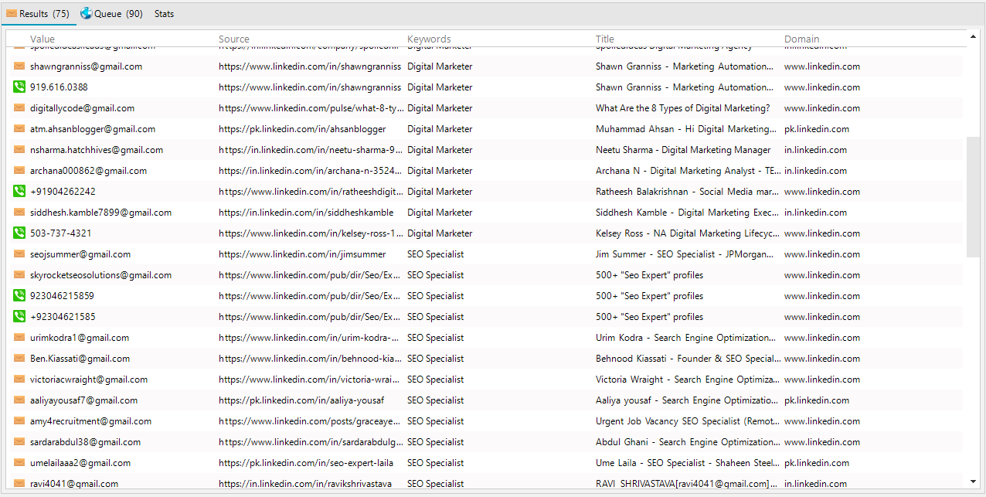The image size is (986, 497).
Task: Select the pk.linkedin.com/in/ahsanblogger source URL
Action: tap(302, 129)
